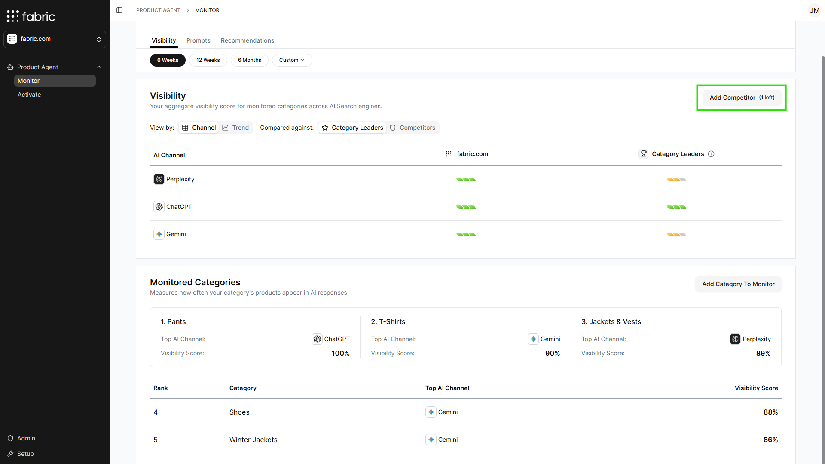Open the JM account avatar menu
This screenshot has width=825, height=464.
click(x=815, y=10)
